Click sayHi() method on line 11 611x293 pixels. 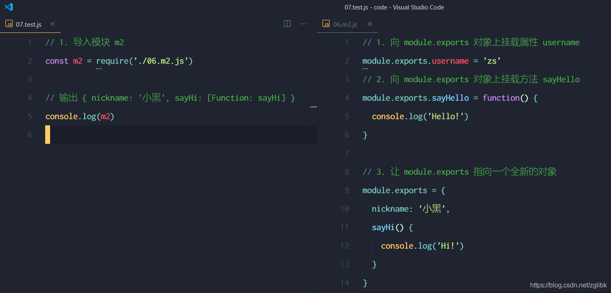(x=388, y=227)
